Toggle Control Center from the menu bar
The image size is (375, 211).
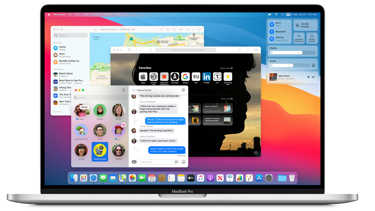coord(288,15)
